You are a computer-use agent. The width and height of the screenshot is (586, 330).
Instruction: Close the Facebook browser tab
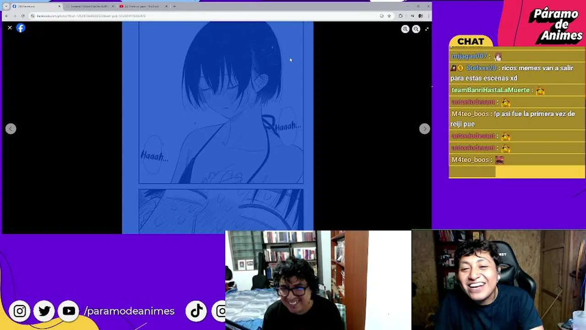(59, 6)
